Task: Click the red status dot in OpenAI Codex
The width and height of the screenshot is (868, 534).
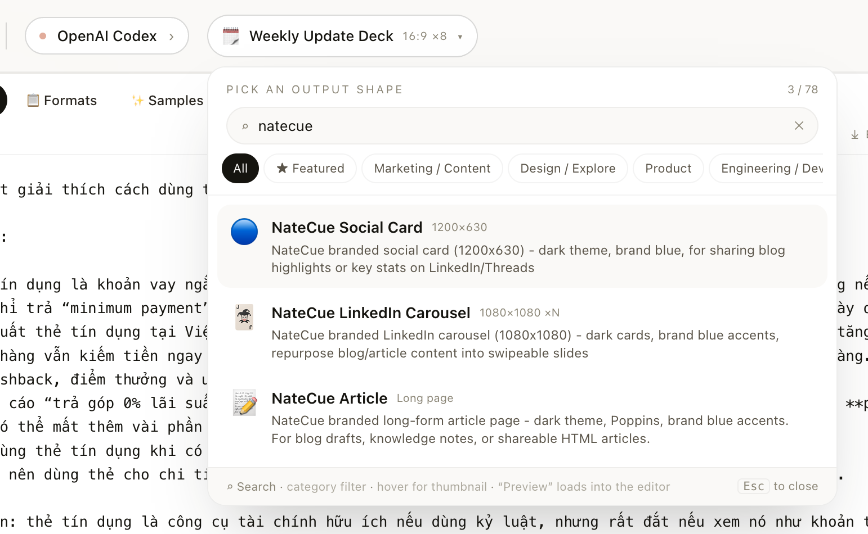Action: (43, 36)
